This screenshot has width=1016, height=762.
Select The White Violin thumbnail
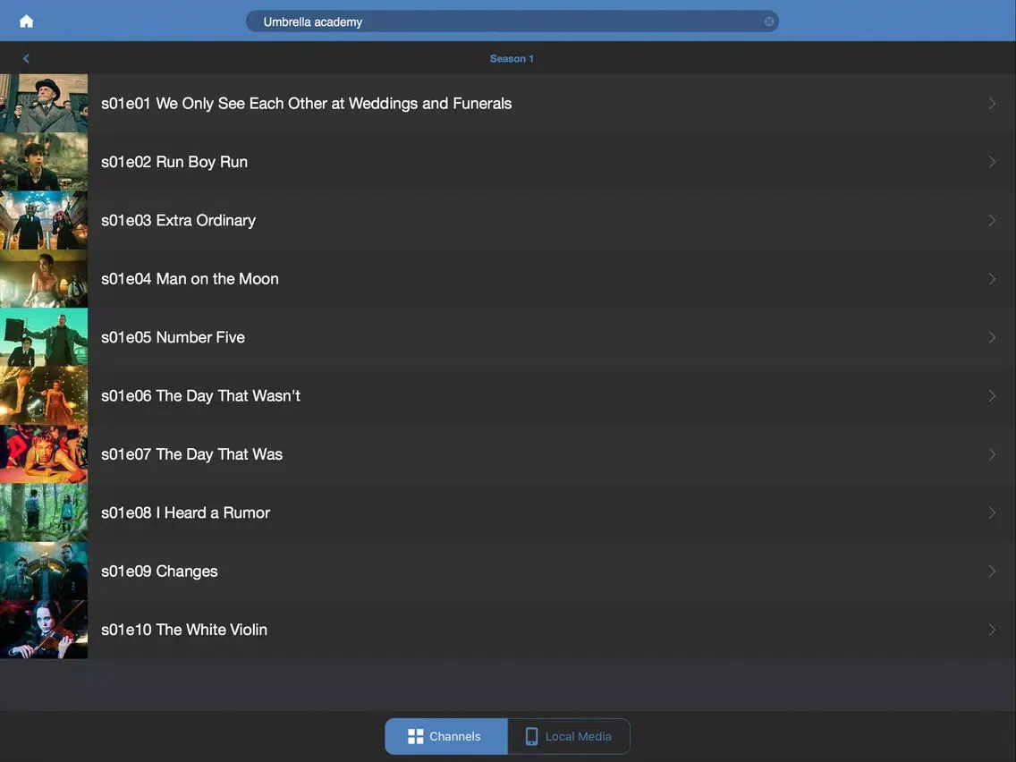click(x=44, y=629)
